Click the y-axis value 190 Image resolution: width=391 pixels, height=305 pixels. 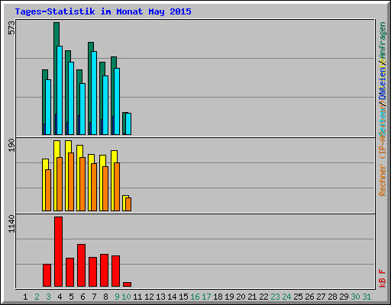tap(11, 145)
